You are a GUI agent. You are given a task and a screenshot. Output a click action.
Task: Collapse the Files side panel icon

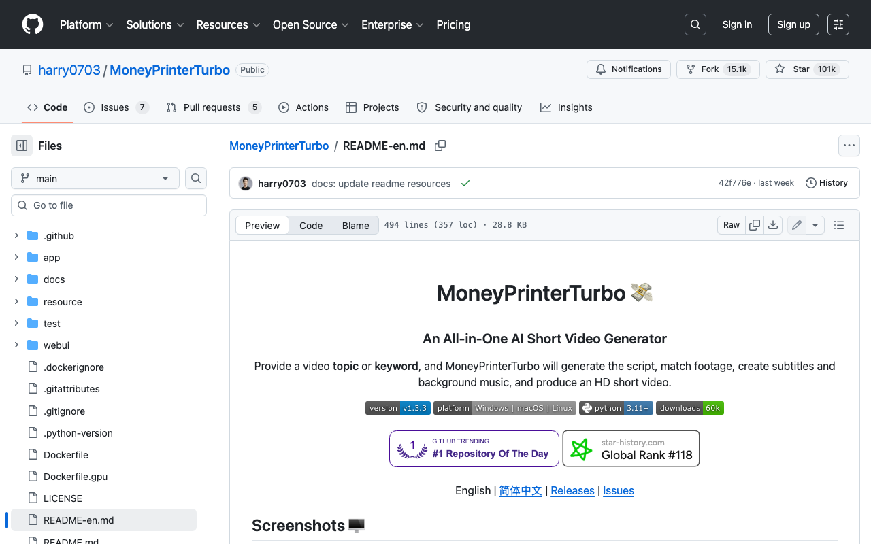[22, 146]
